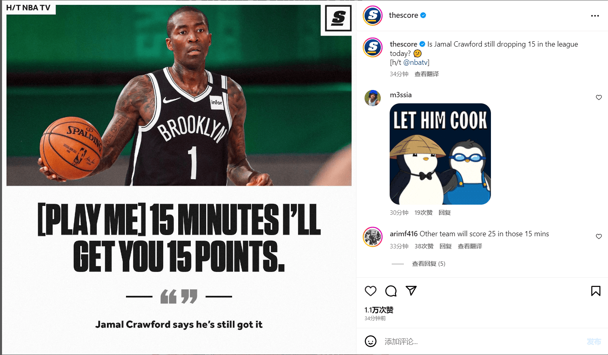Open the three-dot more options menu
The image size is (608, 355).
click(595, 16)
